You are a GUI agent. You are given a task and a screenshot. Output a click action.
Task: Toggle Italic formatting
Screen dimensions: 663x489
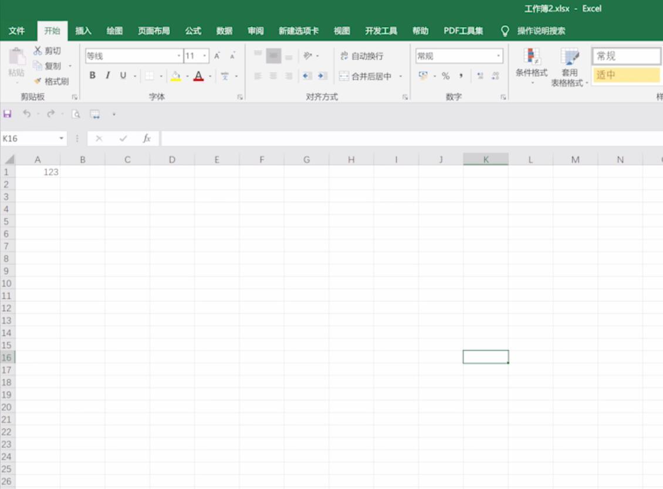108,75
